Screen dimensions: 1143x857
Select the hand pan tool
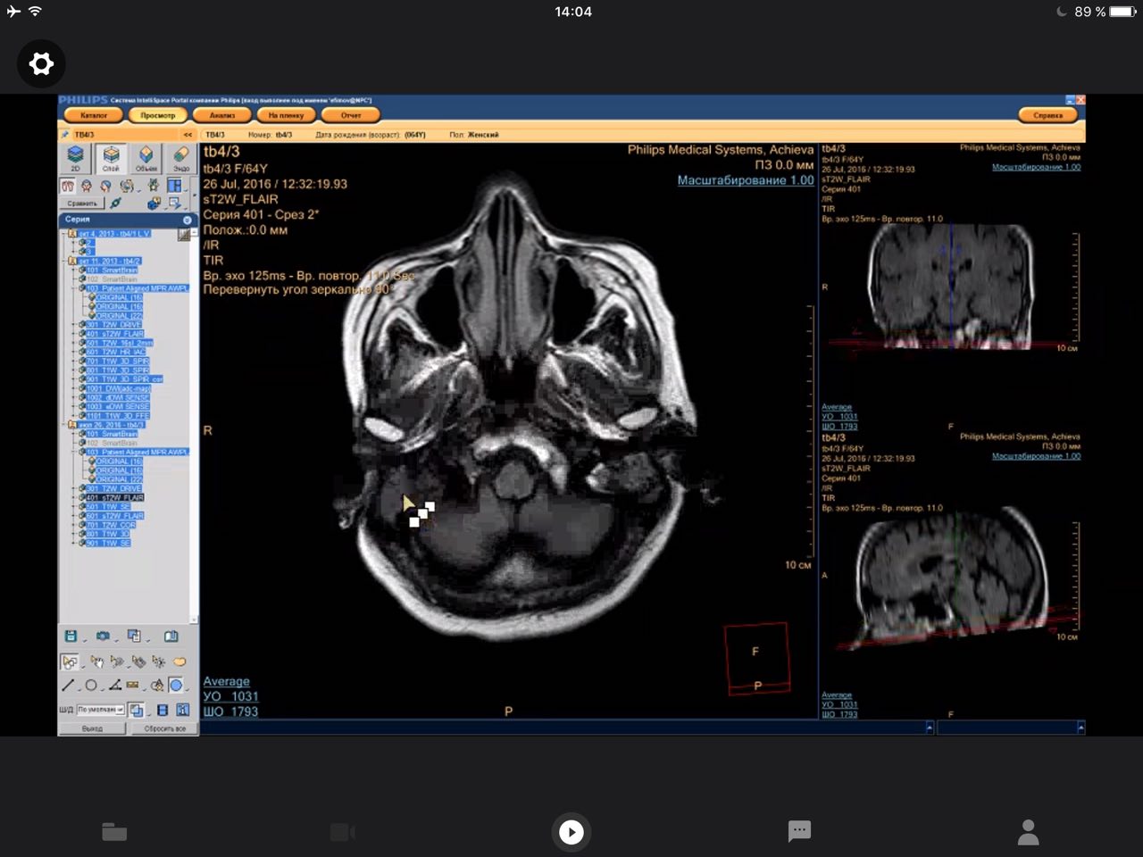click(96, 661)
